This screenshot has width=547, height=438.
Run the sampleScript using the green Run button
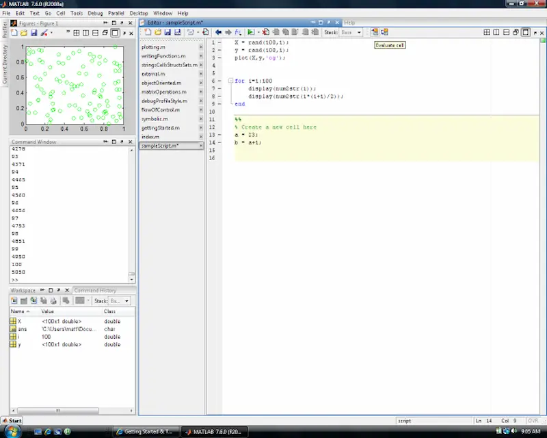pos(251,31)
